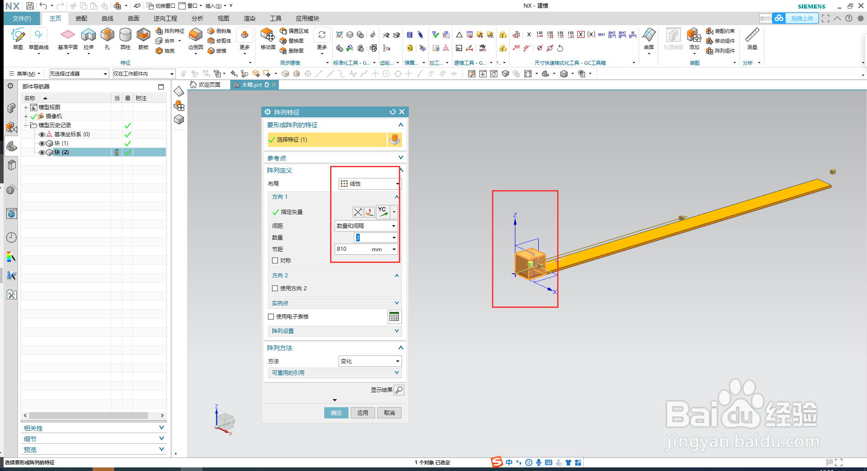
Task: Switch to the 逆向工程 ribbon tab
Action: coord(165,18)
